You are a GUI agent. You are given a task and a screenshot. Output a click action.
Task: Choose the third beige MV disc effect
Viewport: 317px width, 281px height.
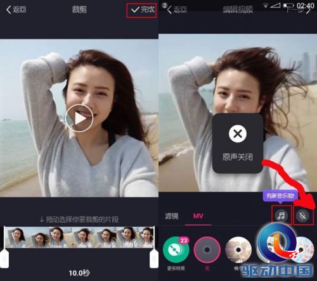pos(238,250)
